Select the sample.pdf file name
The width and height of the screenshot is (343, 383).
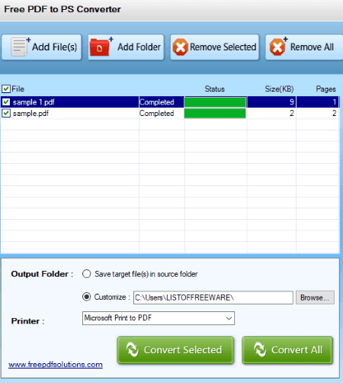coord(30,114)
